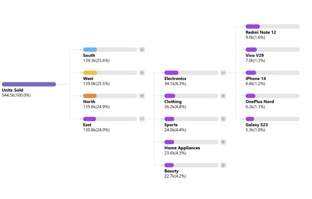
Task: Collapse the Electronics category node
Action: [223, 73]
